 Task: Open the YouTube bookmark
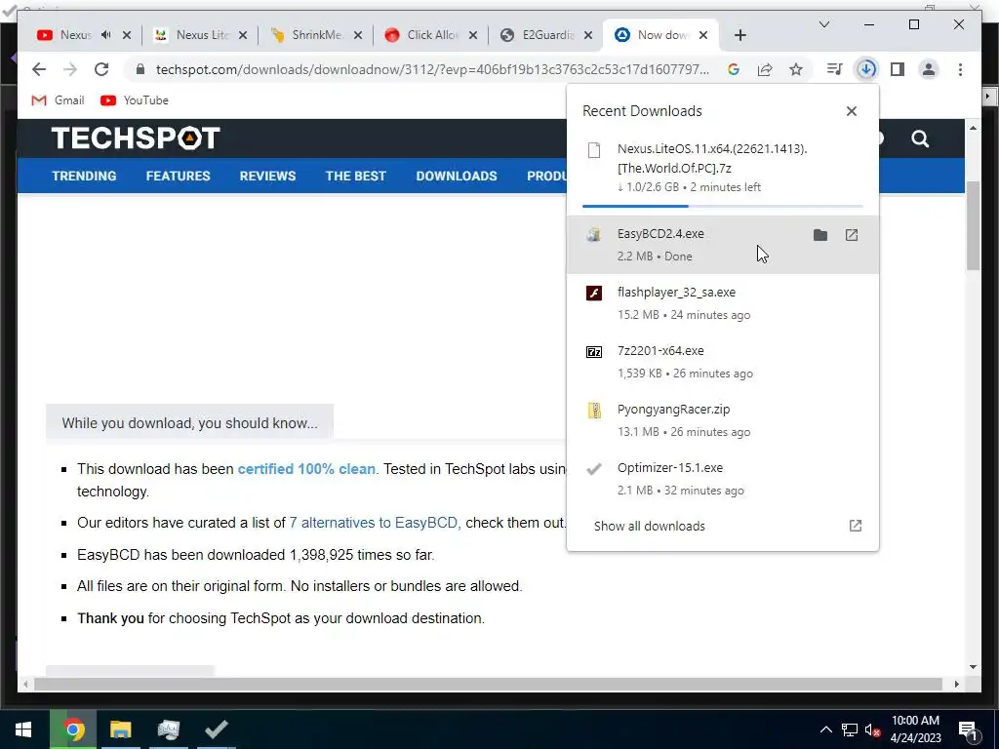pos(135,100)
